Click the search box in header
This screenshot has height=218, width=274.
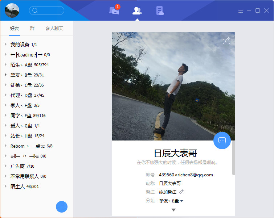(46, 11)
